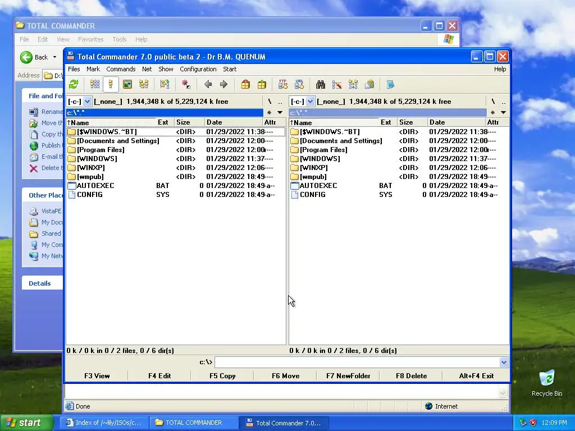The width and height of the screenshot is (575, 431).
Task: Go to root with left panel backslash button
Action: click(x=270, y=102)
